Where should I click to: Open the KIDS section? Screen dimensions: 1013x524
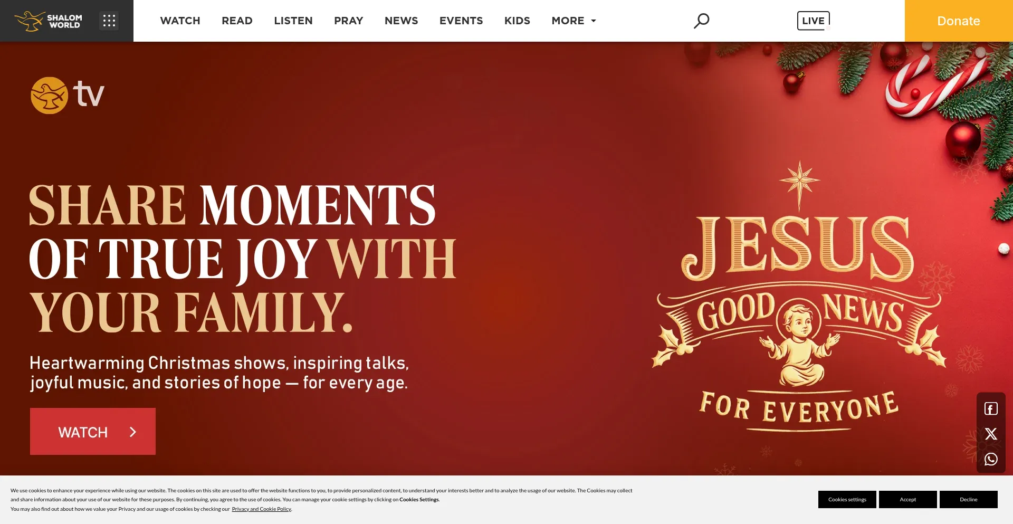tap(517, 21)
